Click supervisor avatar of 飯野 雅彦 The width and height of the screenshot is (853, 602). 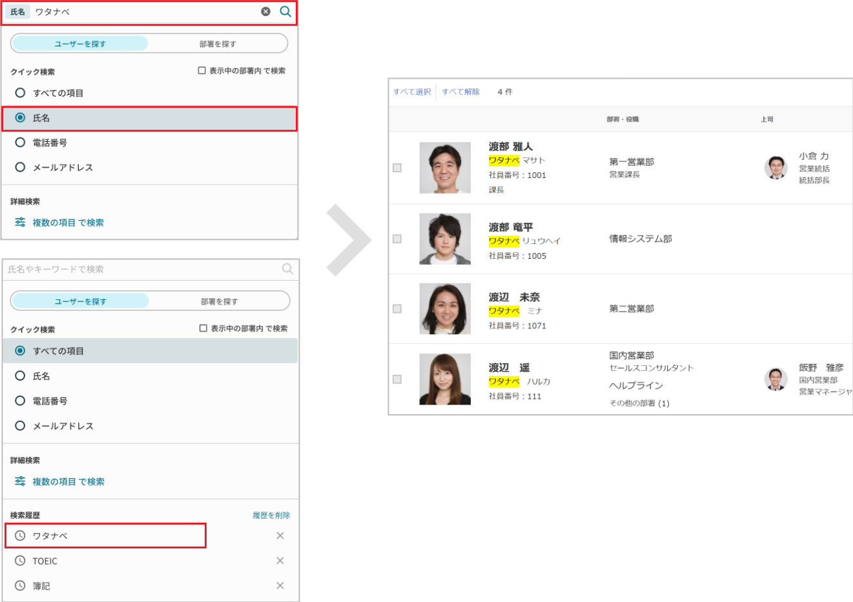776,379
